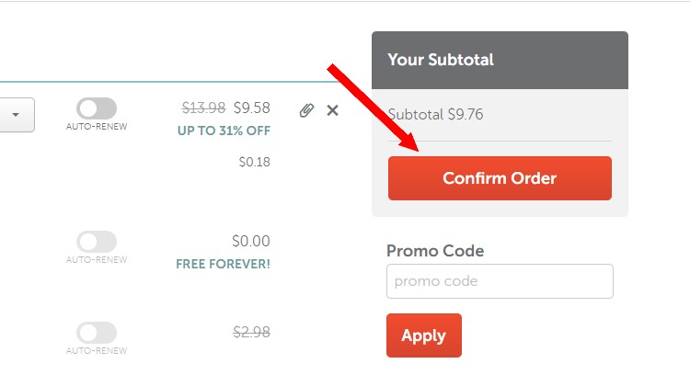Enable auto-renew on the Free Forever item
Viewport: 690px width, 375px height.
point(97,242)
